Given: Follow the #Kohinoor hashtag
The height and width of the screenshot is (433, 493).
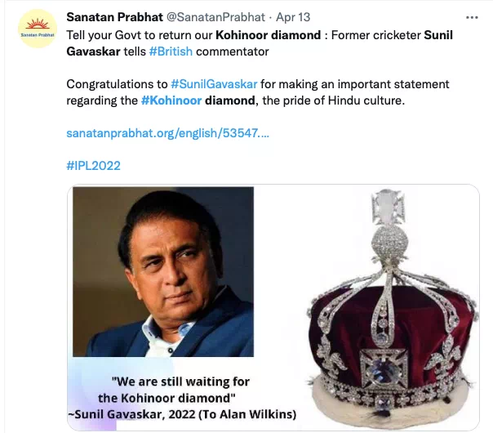Looking at the screenshot, I should [x=171, y=100].
